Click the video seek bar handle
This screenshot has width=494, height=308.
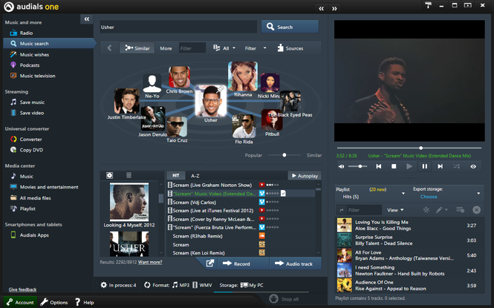[x=420, y=148]
